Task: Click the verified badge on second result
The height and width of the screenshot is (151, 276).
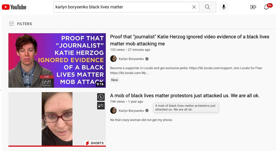Action: point(147,110)
